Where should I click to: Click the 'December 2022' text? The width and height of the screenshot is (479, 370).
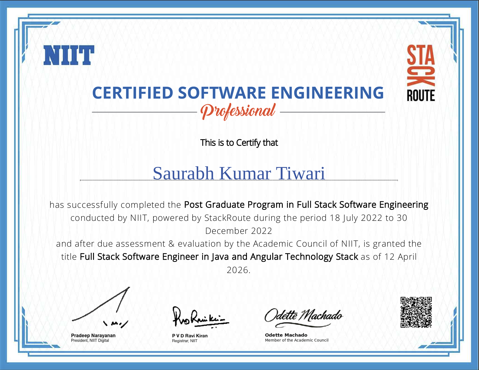(x=239, y=231)
